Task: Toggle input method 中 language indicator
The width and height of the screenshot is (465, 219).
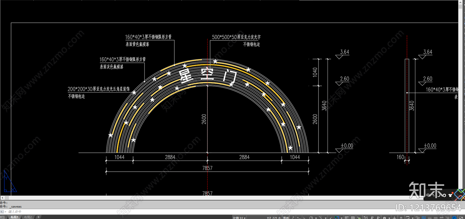Action: [x=428, y=195]
